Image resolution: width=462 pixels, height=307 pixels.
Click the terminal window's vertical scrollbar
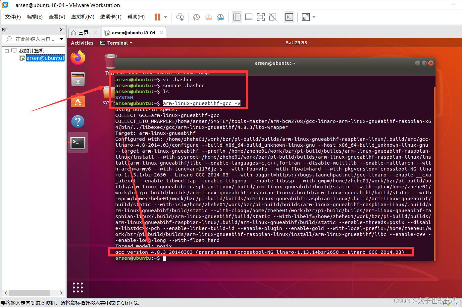click(x=434, y=173)
